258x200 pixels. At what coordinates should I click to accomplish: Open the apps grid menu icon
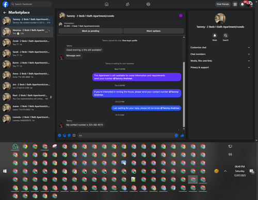tap(235, 4)
